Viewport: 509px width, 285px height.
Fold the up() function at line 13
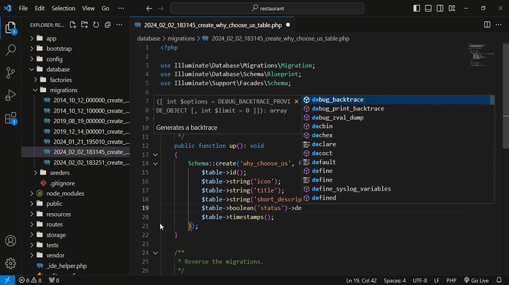coord(155,155)
